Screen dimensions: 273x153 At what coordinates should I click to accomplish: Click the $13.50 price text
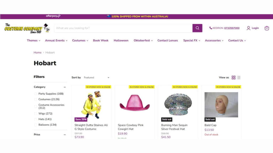[209, 130]
